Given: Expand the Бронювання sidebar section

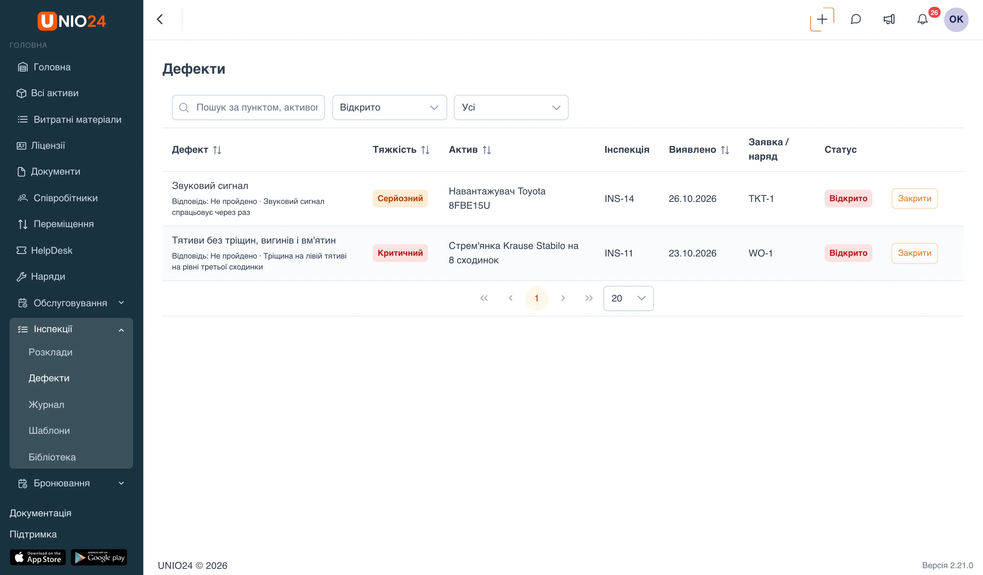Looking at the screenshot, I should tap(71, 483).
